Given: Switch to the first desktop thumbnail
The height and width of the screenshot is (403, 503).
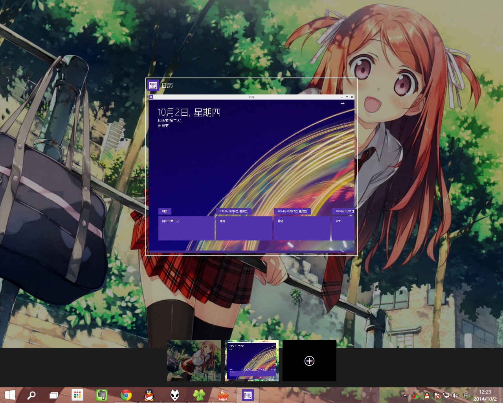Looking at the screenshot, I should tap(194, 361).
